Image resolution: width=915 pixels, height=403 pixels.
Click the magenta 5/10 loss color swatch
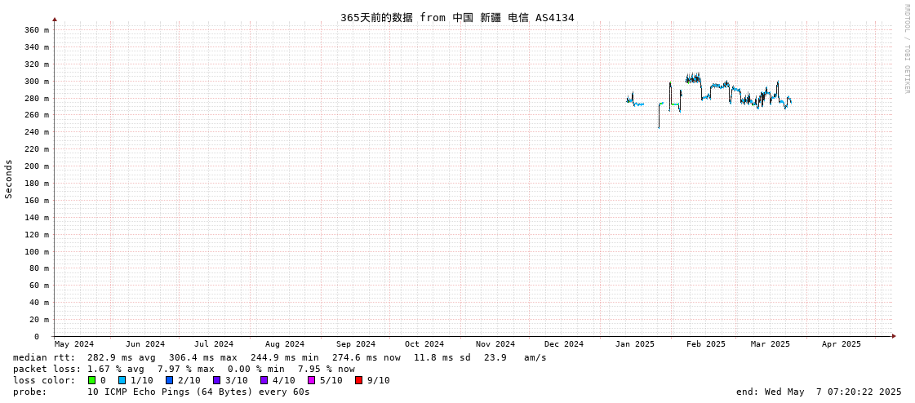(311, 380)
